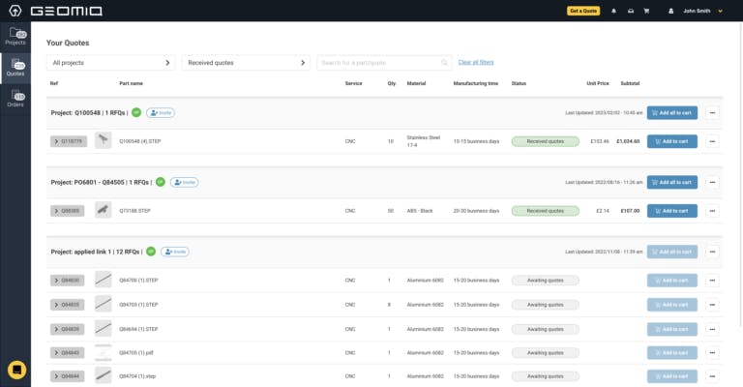Switch to the Quotes sidebar tab
The image size is (743, 387).
15,68
